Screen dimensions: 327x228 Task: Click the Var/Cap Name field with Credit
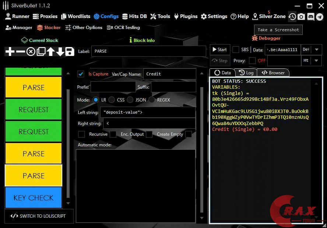click(x=169, y=74)
